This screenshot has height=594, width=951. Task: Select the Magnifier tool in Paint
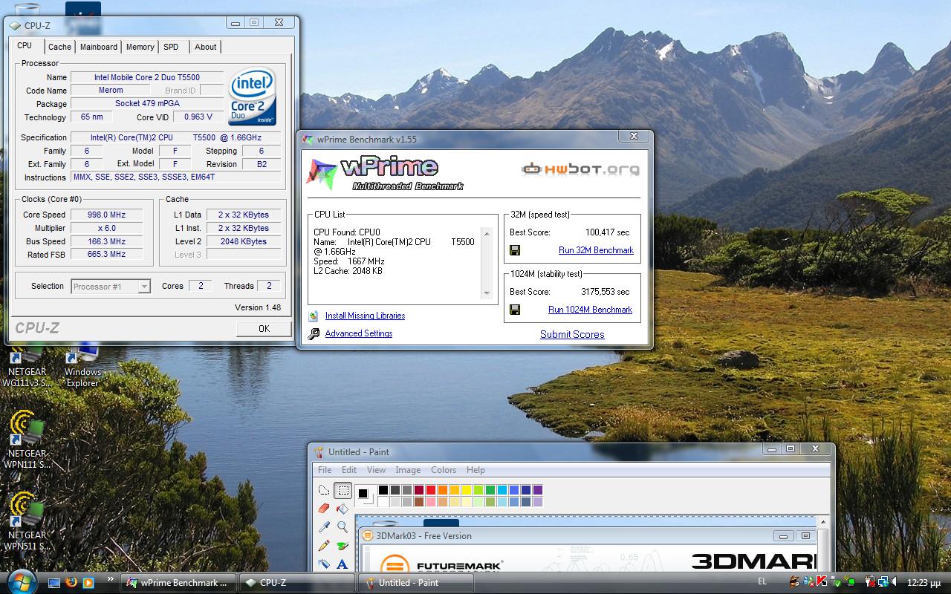click(x=343, y=527)
